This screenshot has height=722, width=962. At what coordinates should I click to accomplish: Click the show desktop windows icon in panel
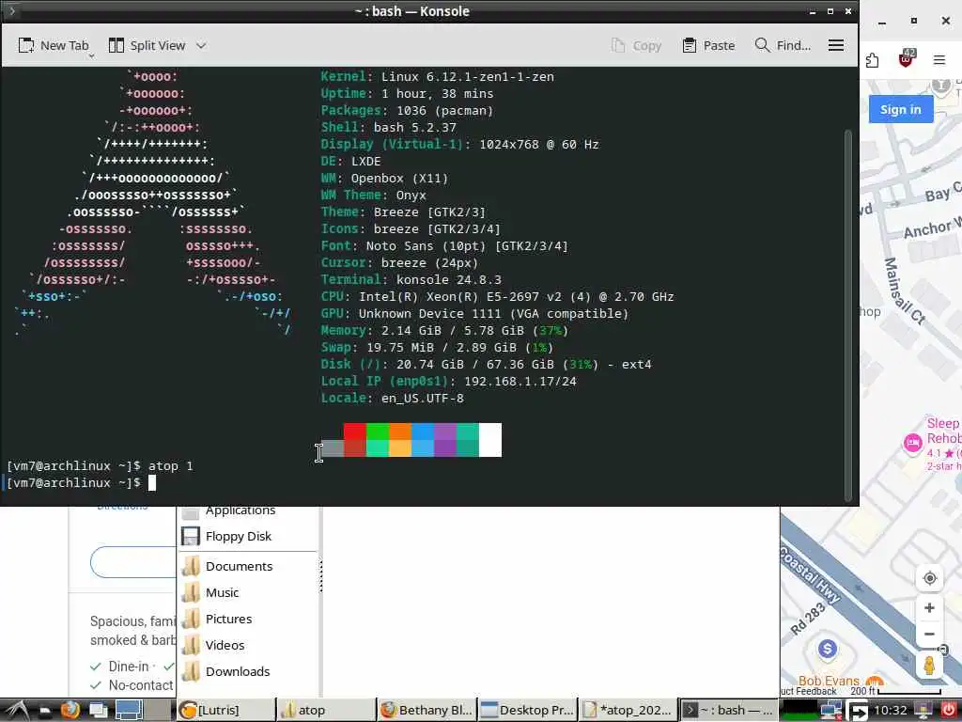coord(98,711)
